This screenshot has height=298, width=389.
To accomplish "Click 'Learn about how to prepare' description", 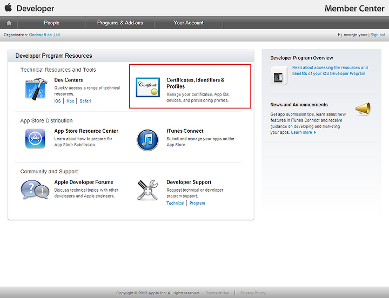I will (x=83, y=141).
